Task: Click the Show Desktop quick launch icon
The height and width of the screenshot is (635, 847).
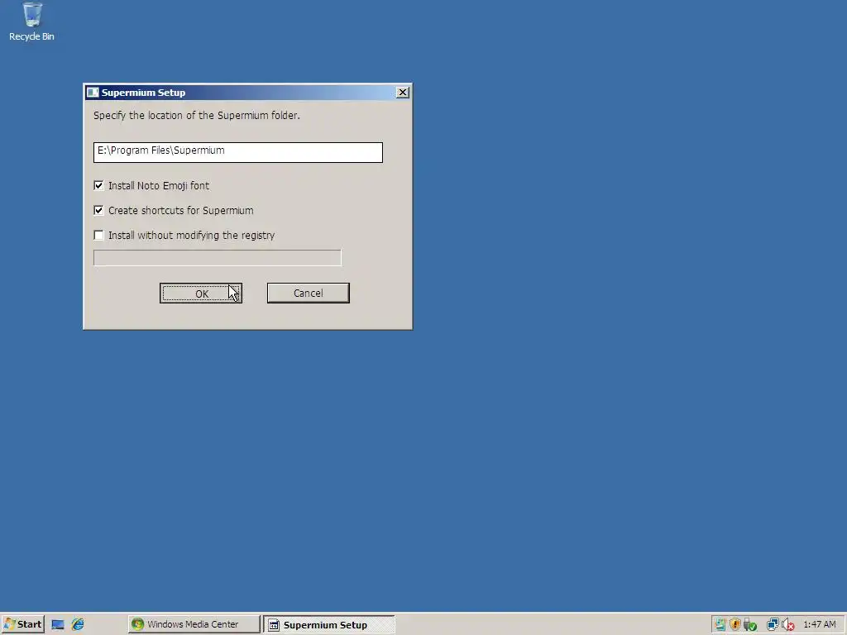Action: click(x=58, y=625)
